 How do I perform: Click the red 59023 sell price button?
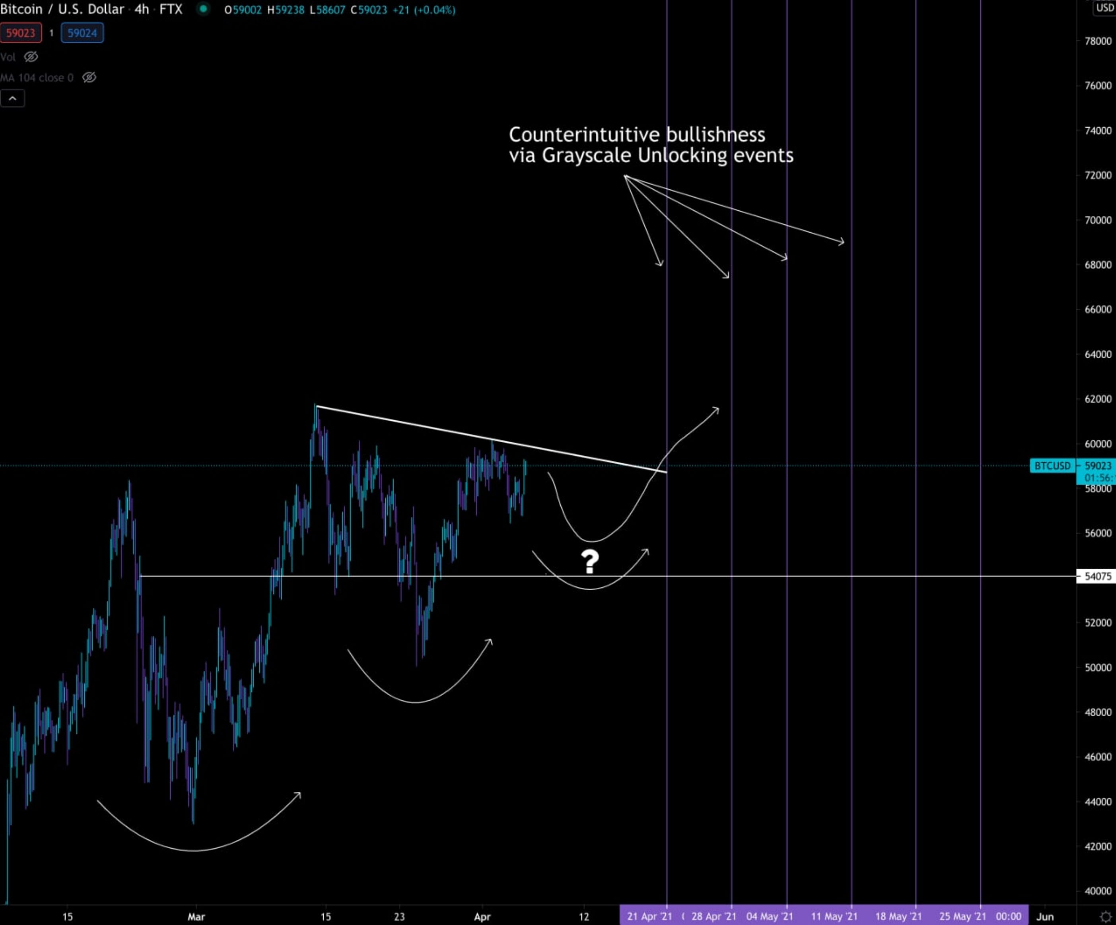21,33
